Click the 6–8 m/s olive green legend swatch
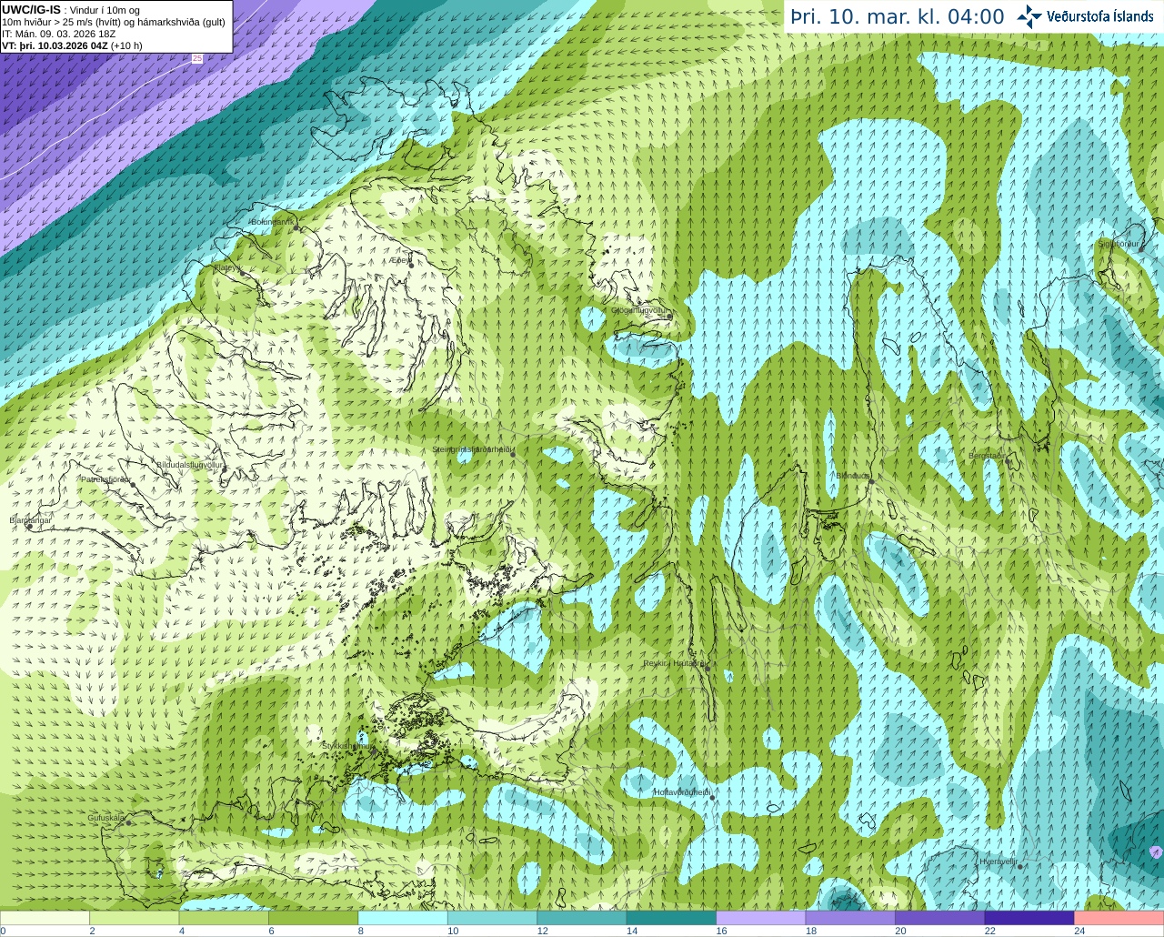The height and width of the screenshot is (937, 1164). (x=314, y=917)
